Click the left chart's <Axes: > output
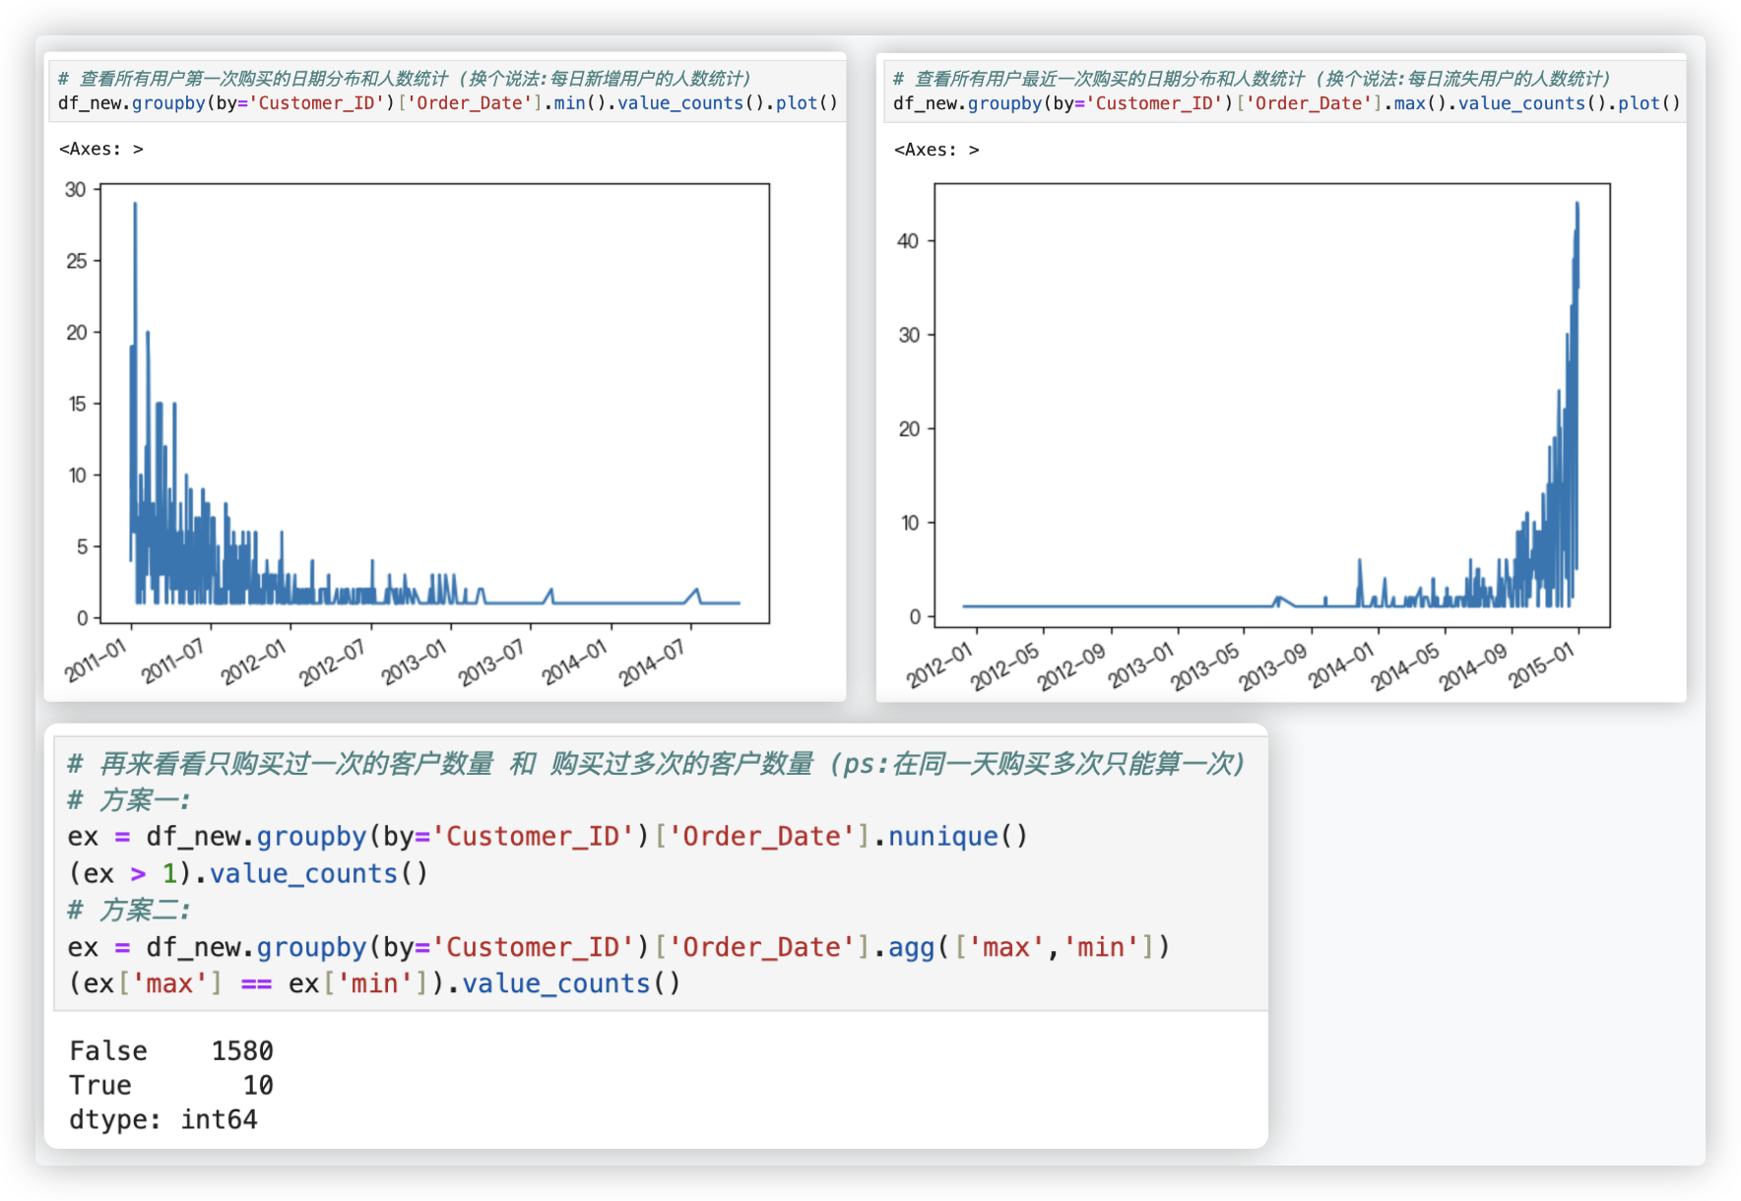The height and width of the screenshot is (1201, 1741). [100, 149]
